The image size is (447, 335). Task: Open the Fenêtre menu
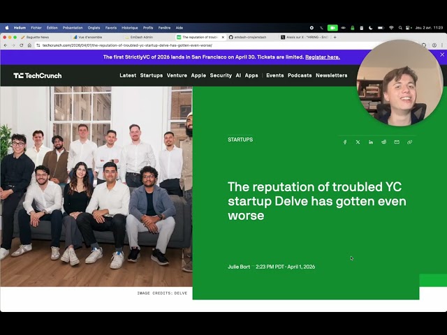click(x=164, y=28)
